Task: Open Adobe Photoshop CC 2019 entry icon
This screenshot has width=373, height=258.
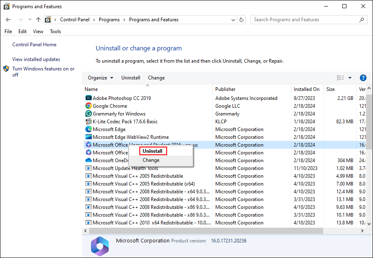Action: coord(89,98)
